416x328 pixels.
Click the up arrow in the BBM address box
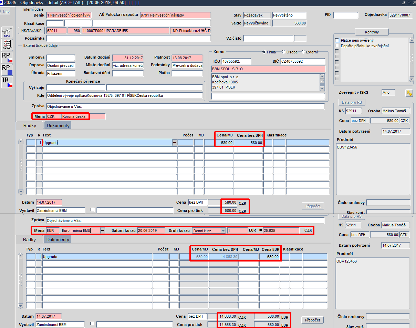coord(322,76)
